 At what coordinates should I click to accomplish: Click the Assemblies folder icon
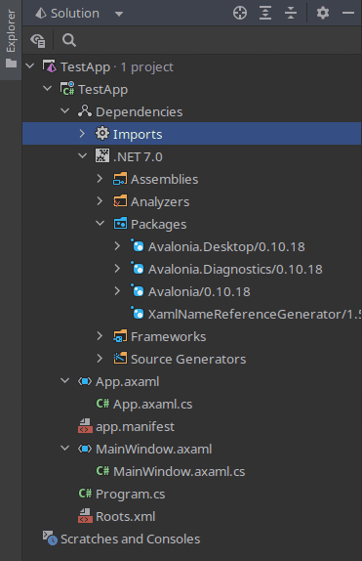point(120,179)
